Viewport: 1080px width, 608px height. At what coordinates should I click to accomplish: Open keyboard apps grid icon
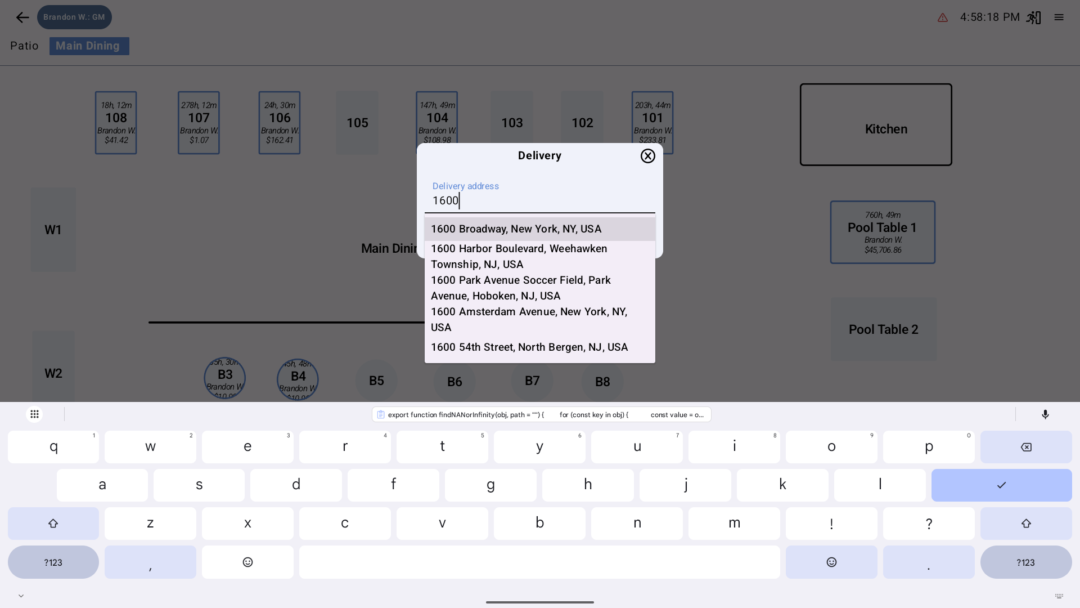click(x=34, y=414)
